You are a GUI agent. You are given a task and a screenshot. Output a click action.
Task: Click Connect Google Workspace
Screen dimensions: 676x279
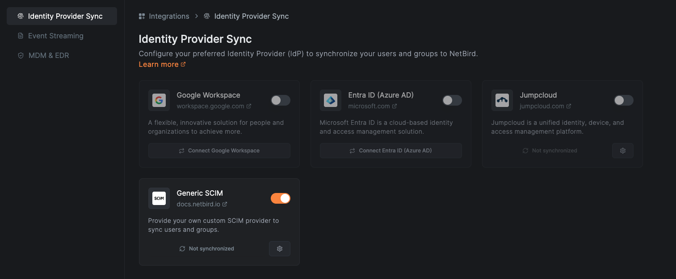tap(219, 151)
